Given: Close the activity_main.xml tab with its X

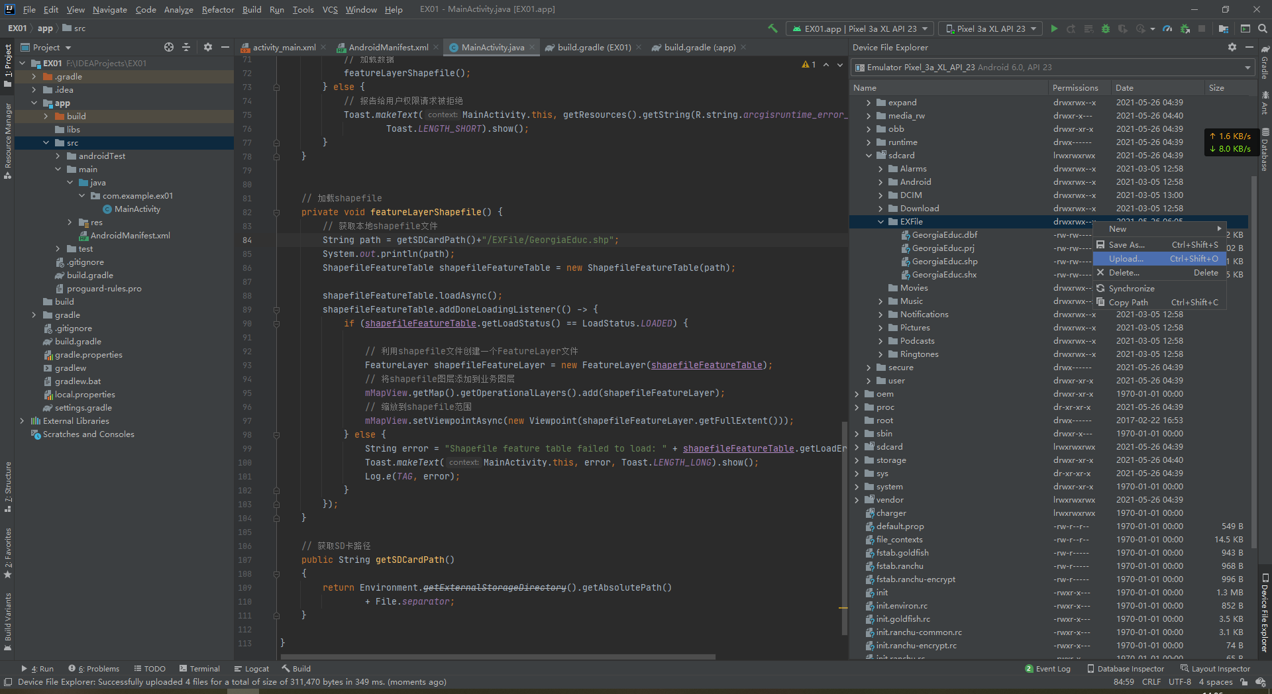Looking at the screenshot, I should pos(323,47).
